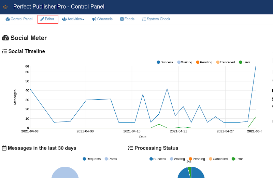The image size is (273, 178).
Task: Open the Channels tab
Action: (102, 19)
